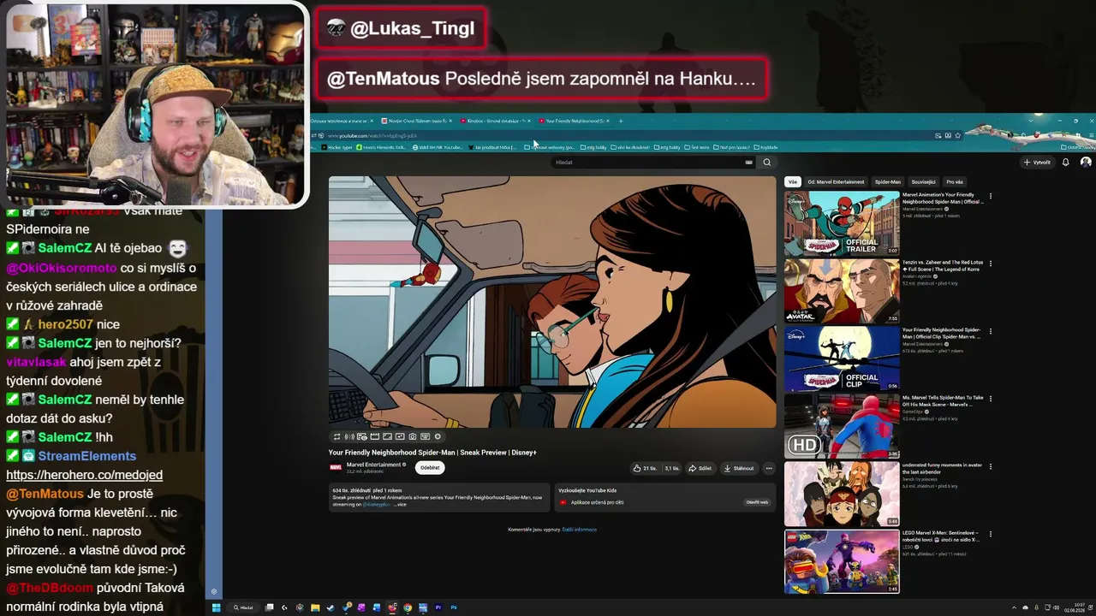Click the Spider-Man video player frame
This screenshot has width=1096, height=616.
pos(552,302)
